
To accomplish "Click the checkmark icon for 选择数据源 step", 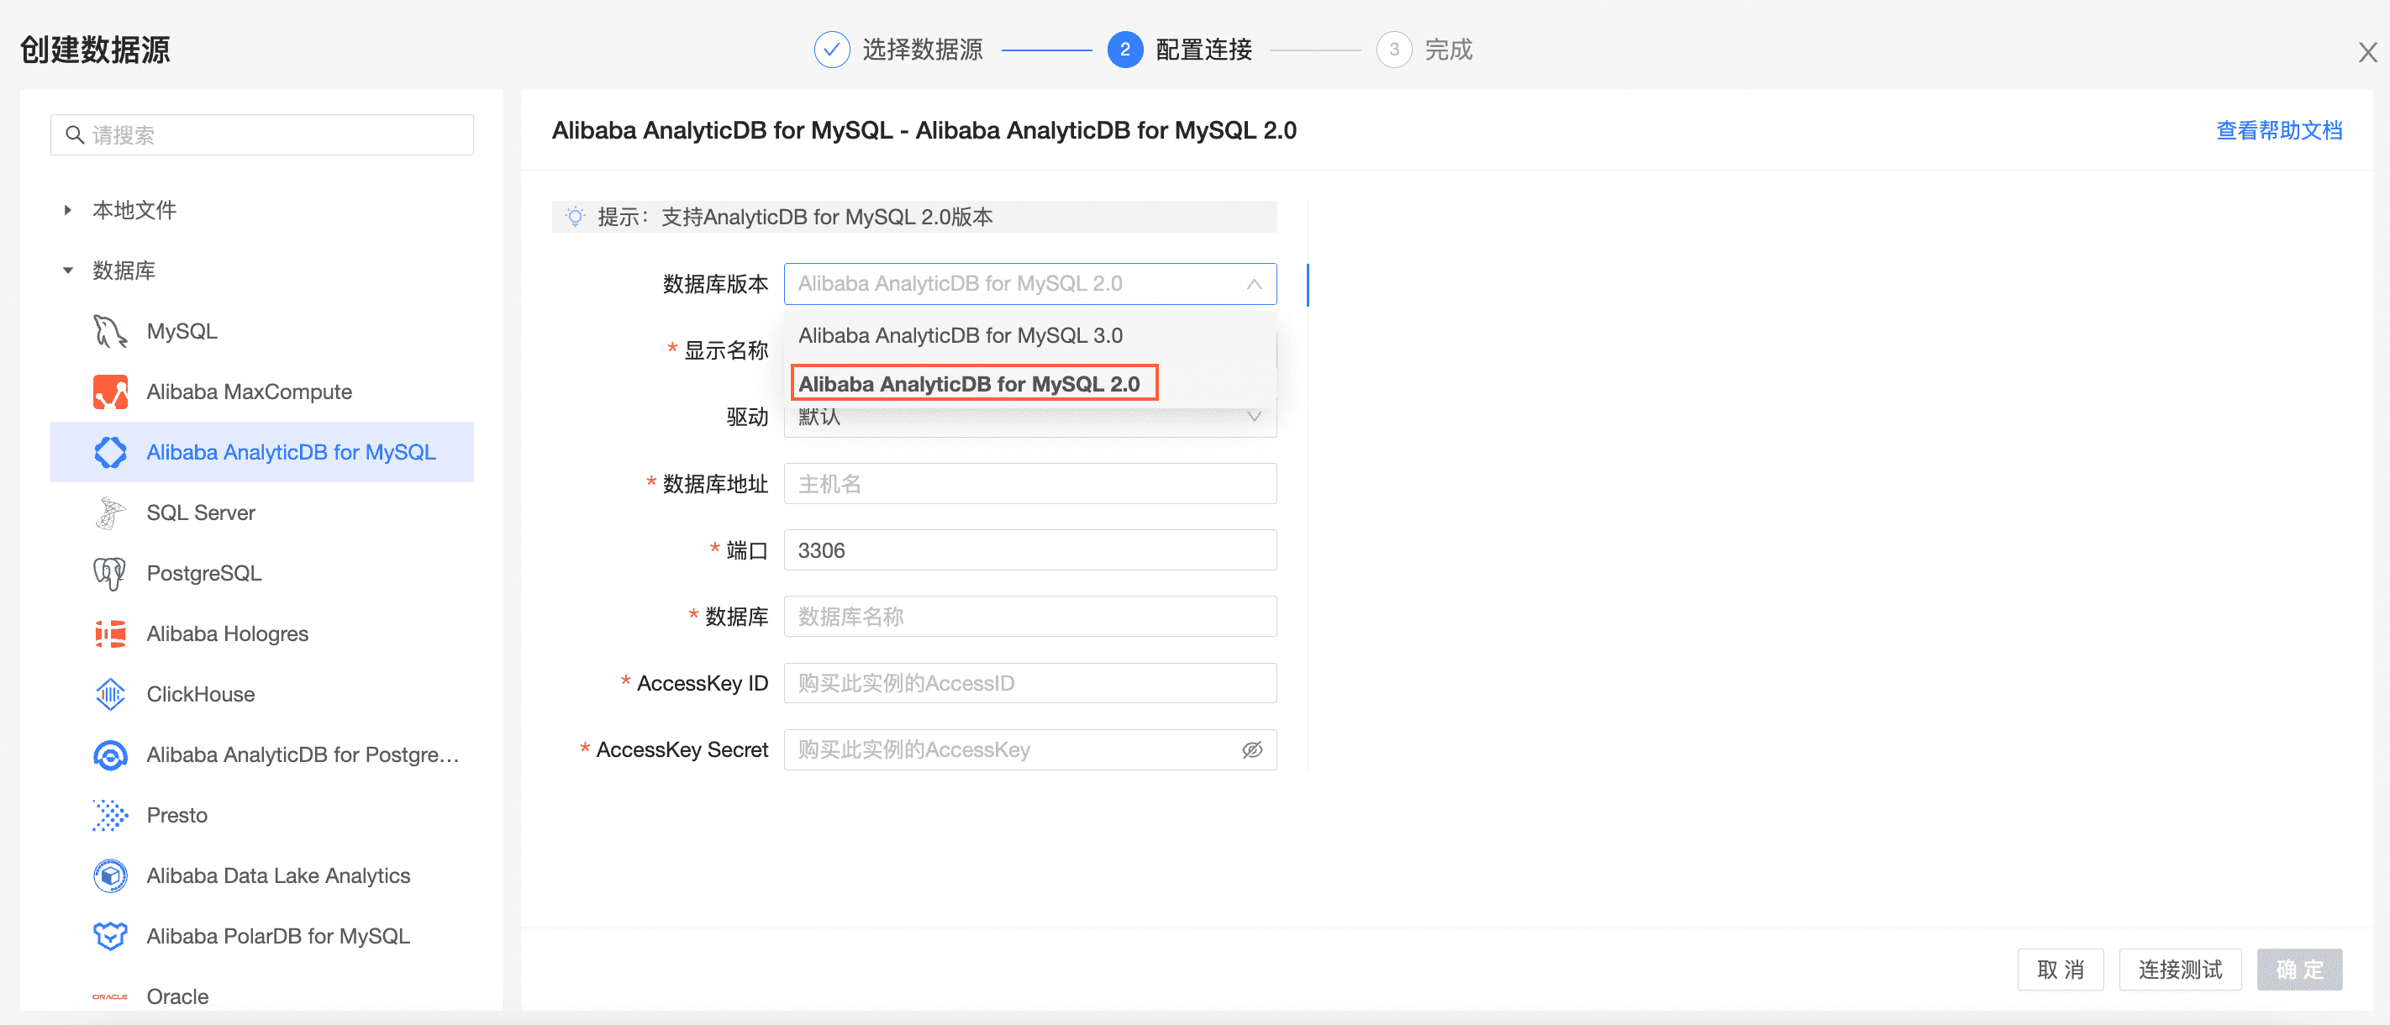I will point(831,50).
